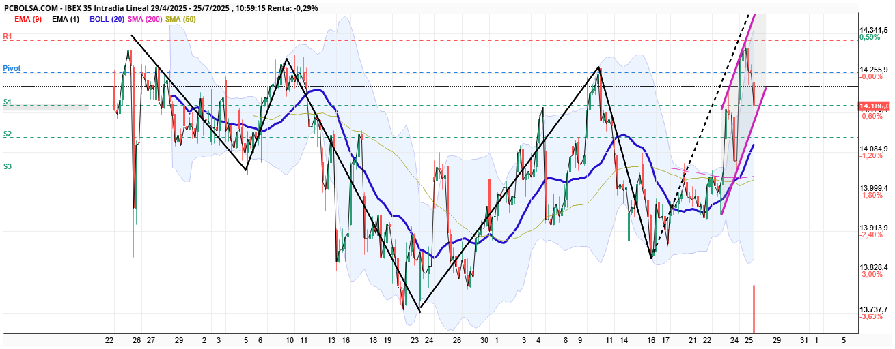Click the red 14.186,0 current price tag
Screen dimensions: 895x349
pyautogui.click(x=874, y=106)
